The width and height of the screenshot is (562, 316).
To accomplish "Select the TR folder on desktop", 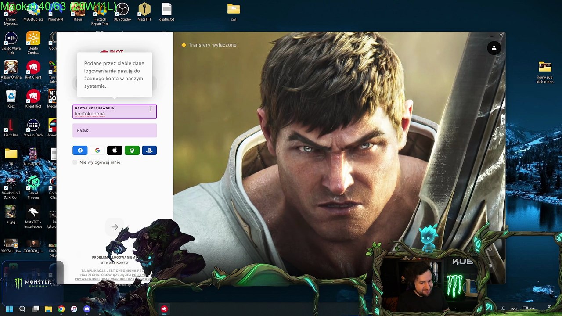I will point(11,157).
